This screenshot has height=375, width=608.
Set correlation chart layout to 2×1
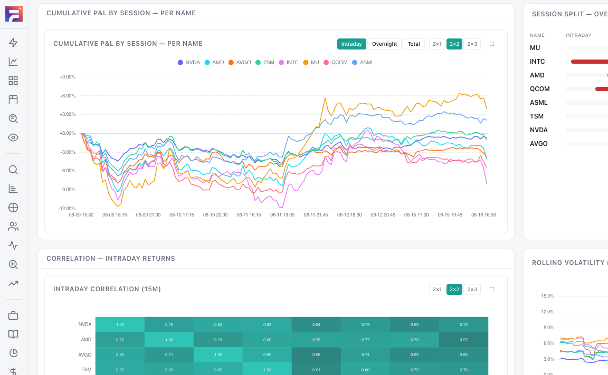(437, 289)
